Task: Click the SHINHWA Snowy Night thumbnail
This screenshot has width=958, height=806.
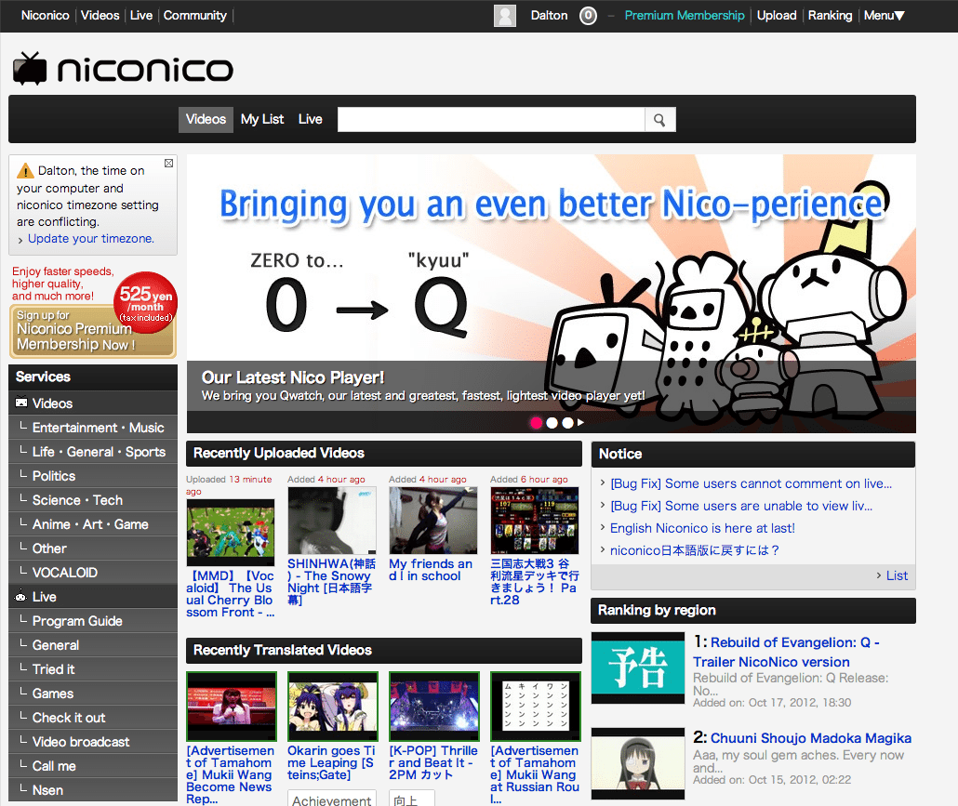Action: (x=332, y=521)
